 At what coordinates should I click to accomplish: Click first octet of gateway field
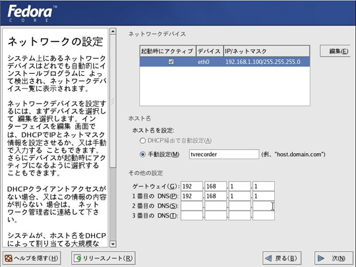point(192,187)
